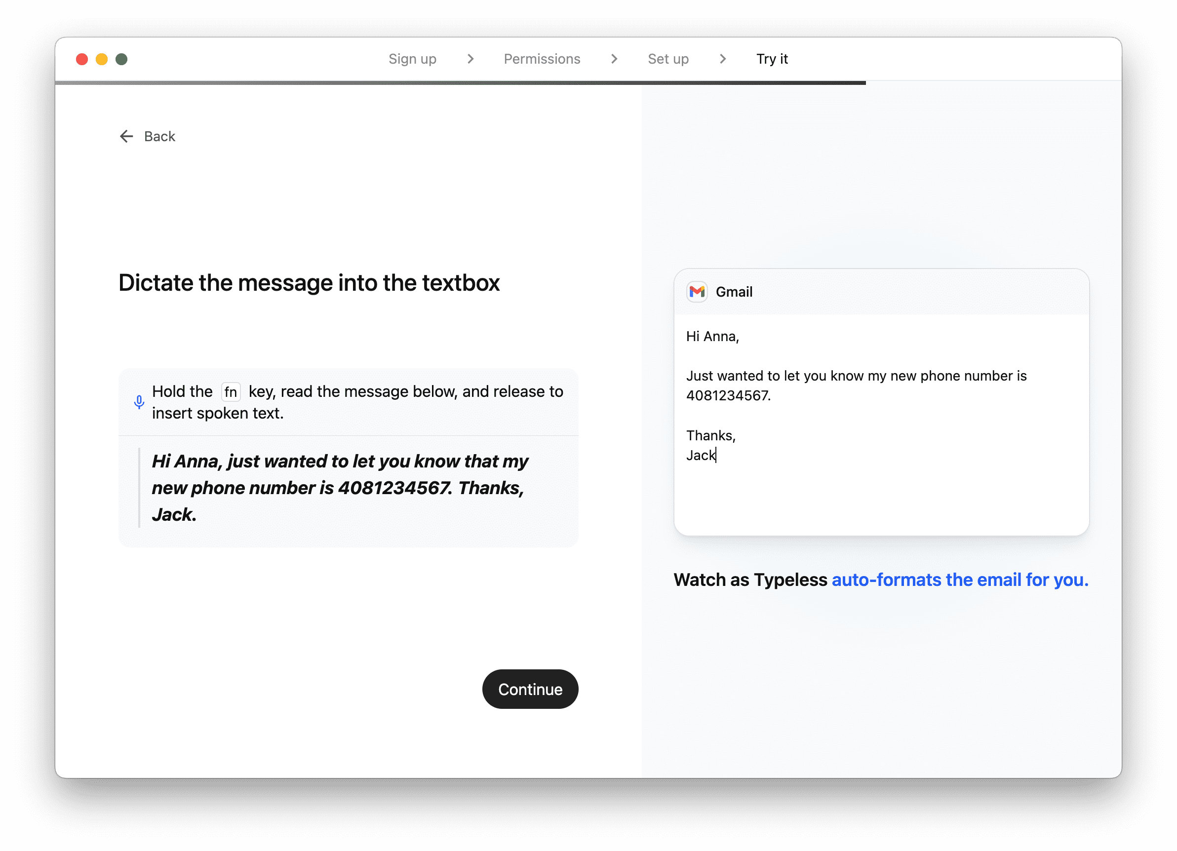Click chevron after Set up step
This screenshot has width=1177, height=851.
tap(722, 59)
